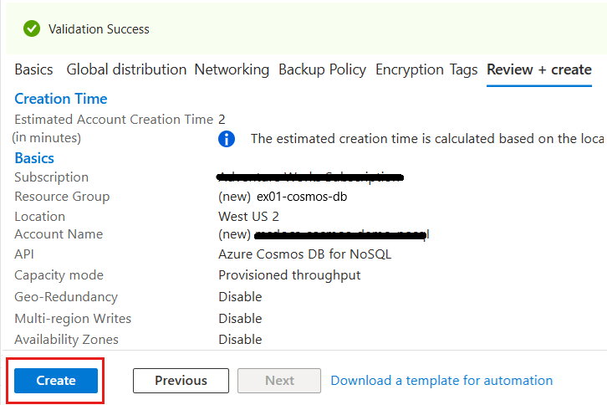Click the Disable value for Geo-Redundancy

click(x=240, y=297)
